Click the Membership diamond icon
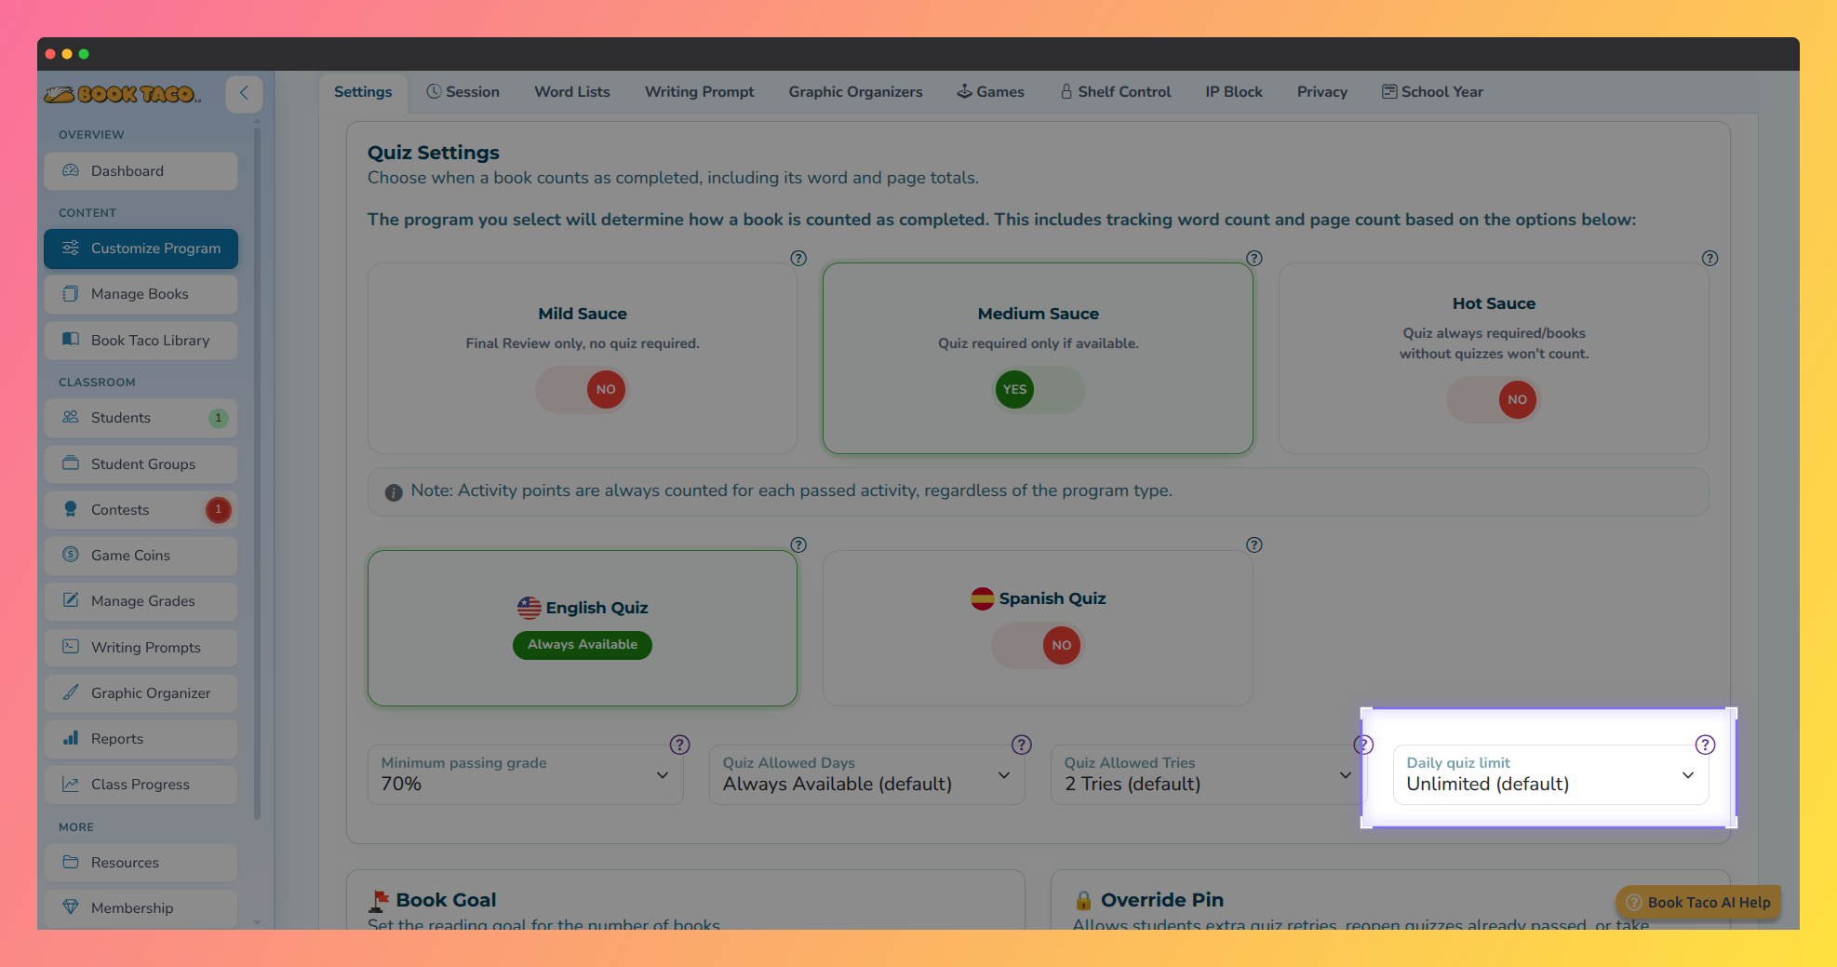This screenshot has height=967, width=1837. tap(71, 907)
